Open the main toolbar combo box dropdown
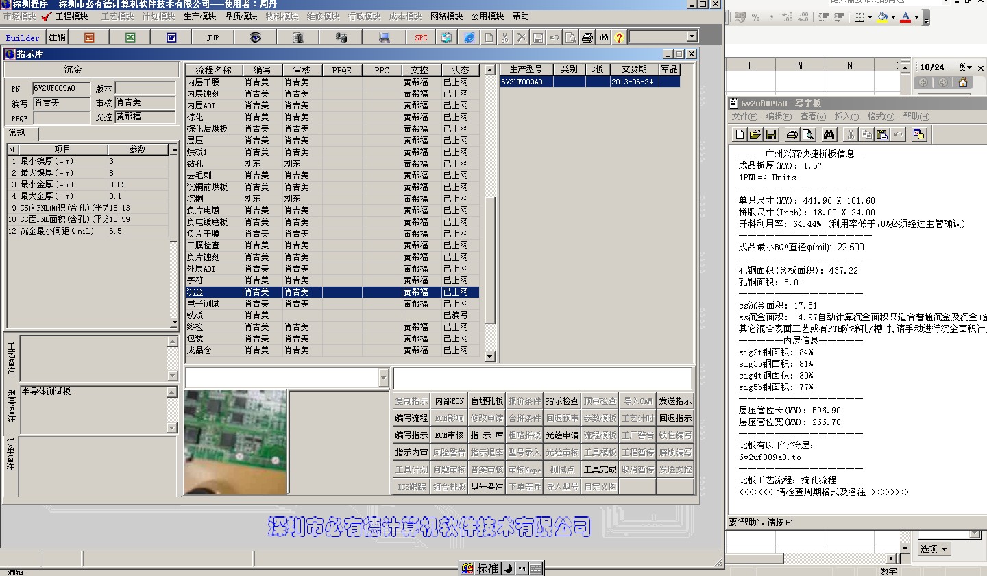The height and width of the screenshot is (576, 987). (x=692, y=37)
